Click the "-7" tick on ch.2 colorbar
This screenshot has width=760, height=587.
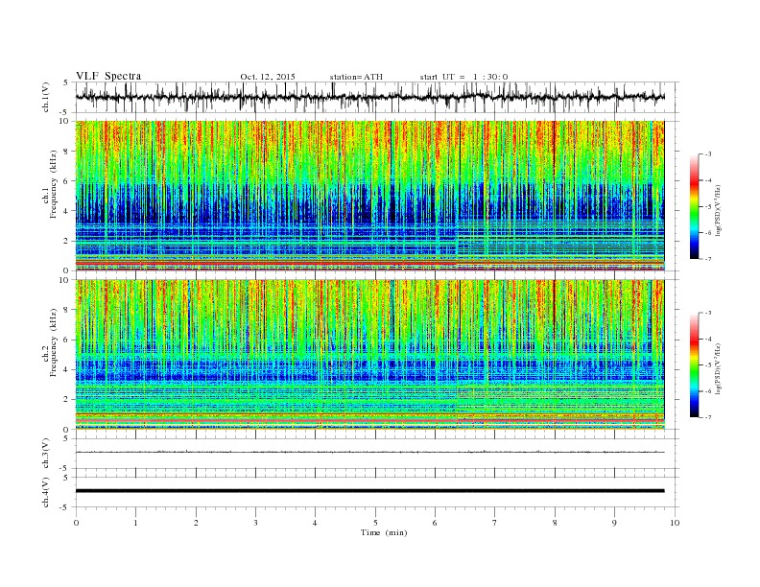click(707, 417)
